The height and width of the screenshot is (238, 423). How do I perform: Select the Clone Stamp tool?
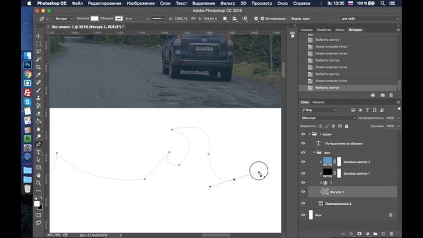pos(38,98)
